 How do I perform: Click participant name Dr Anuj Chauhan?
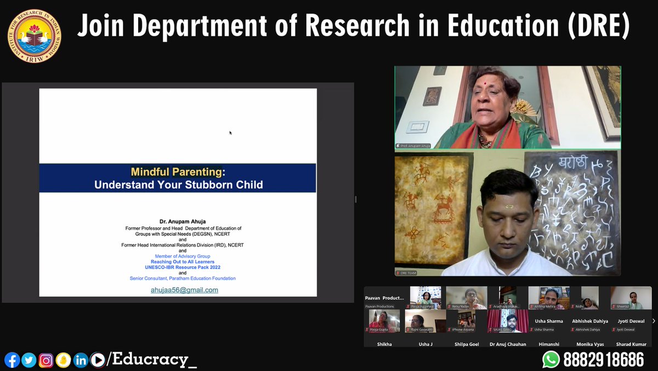click(508, 344)
